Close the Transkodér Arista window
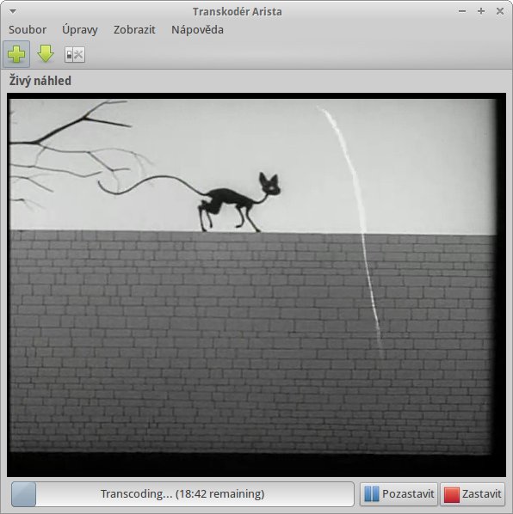This screenshot has height=514, width=513. click(x=500, y=11)
